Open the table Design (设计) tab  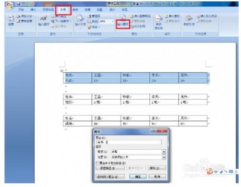click(112, 10)
